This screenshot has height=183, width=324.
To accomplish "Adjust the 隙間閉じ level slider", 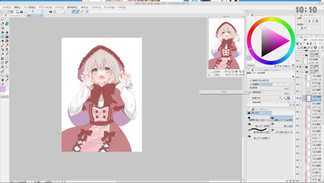I will tap(275, 84).
